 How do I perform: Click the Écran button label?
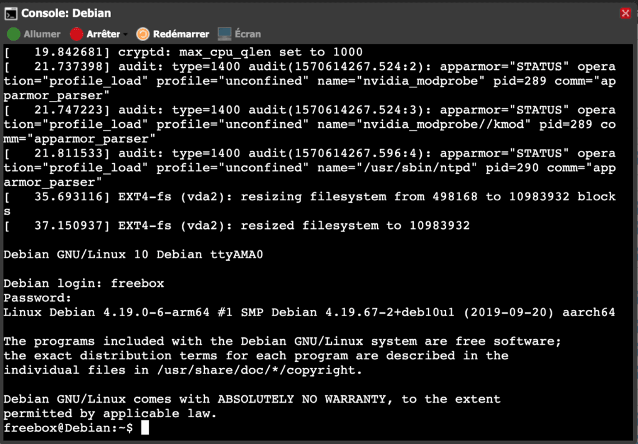[248, 34]
